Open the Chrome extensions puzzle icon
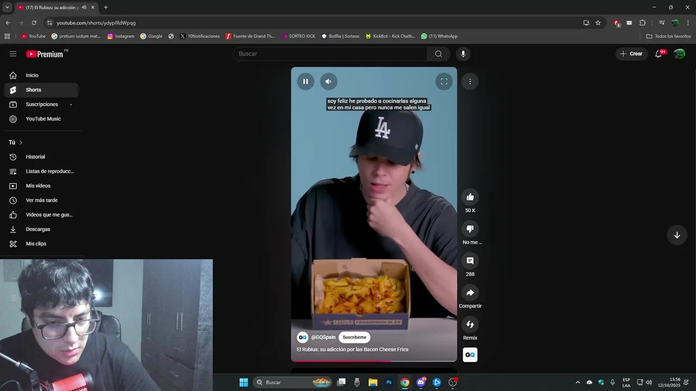 click(x=642, y=23)
